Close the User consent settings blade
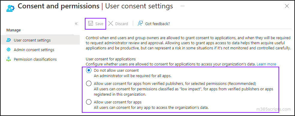The width and height of the screenshot is (295, 116). click(x=287, y=6)
